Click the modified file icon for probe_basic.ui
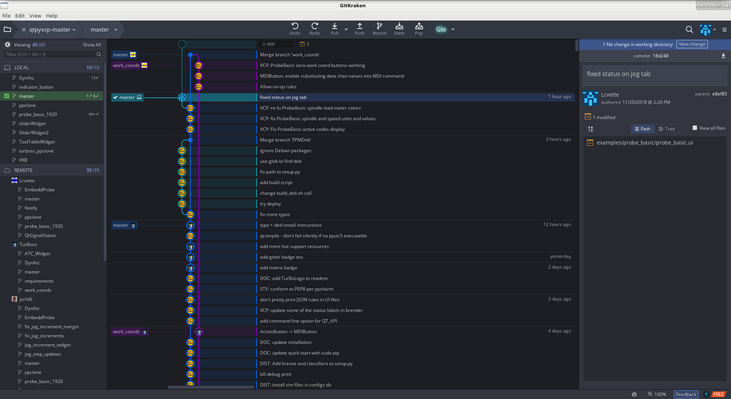 pyautogui.click(x=590, y=143)
